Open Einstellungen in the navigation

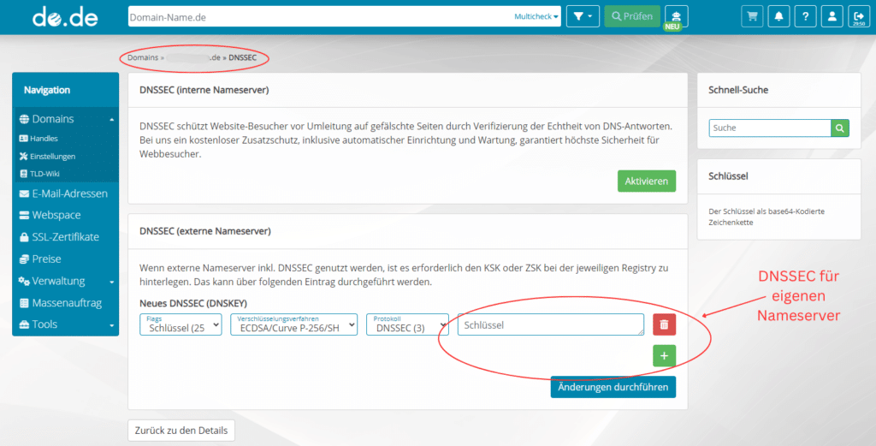52,157
